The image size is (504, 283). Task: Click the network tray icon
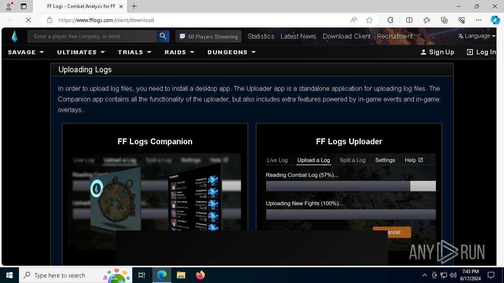[x=444, y=275]
